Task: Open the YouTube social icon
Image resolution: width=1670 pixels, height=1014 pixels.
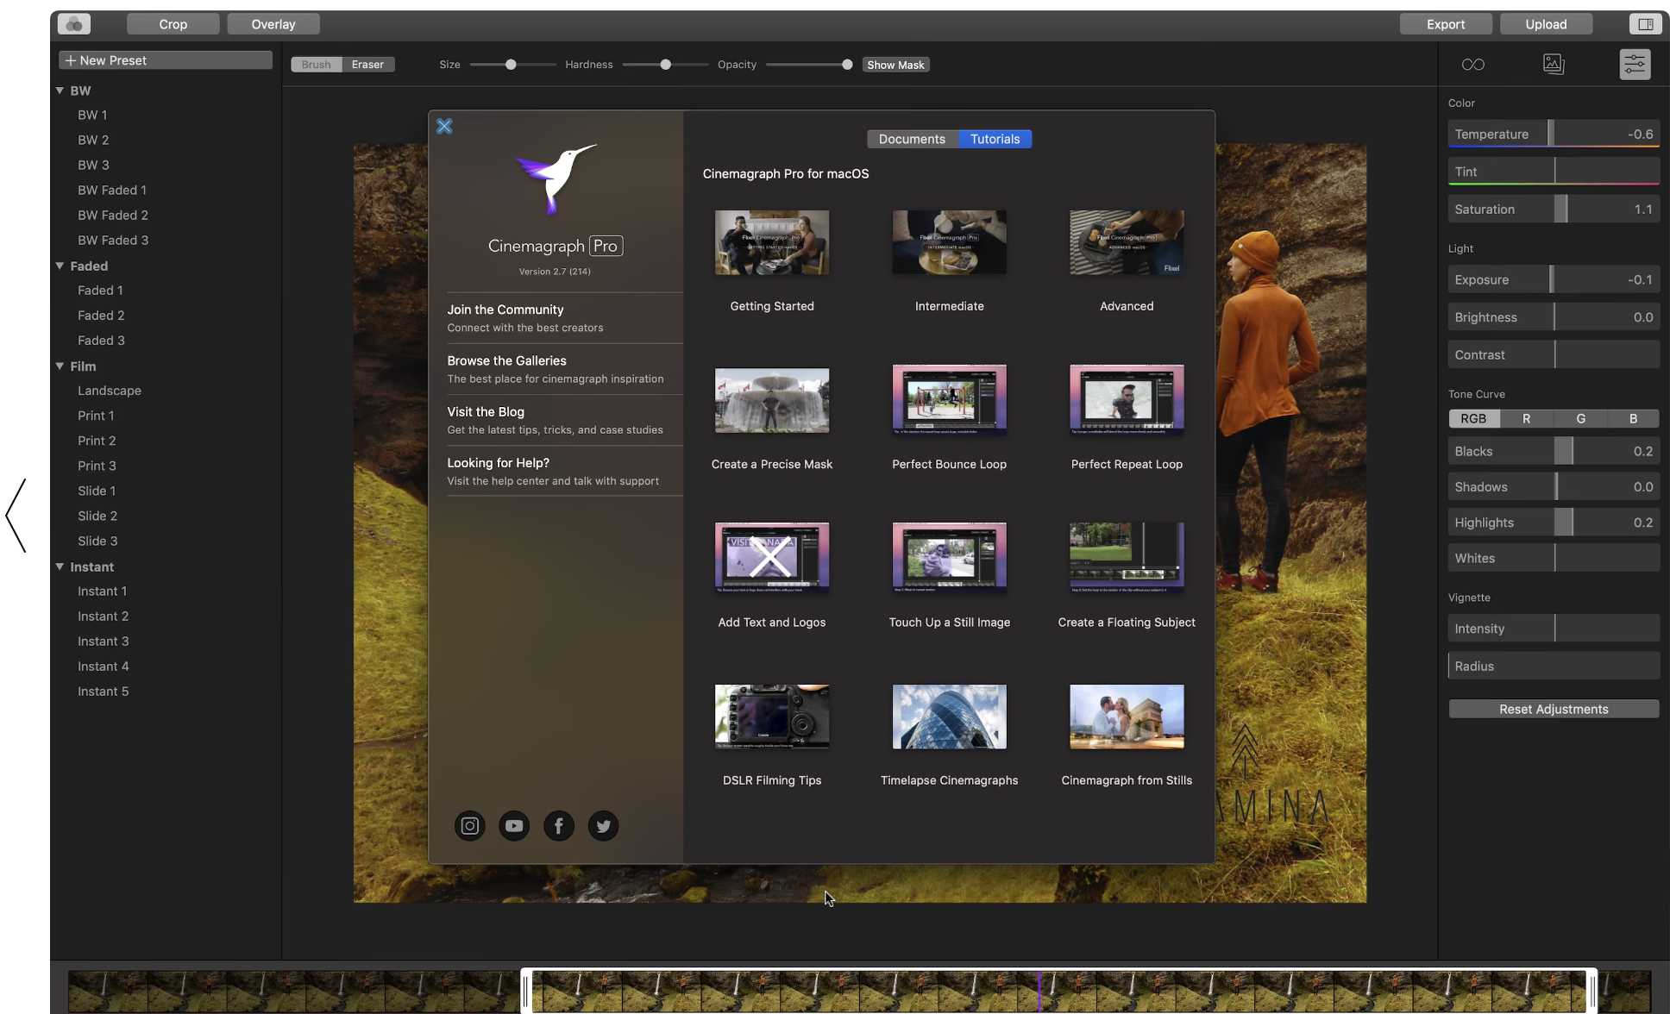Action: 514,826
